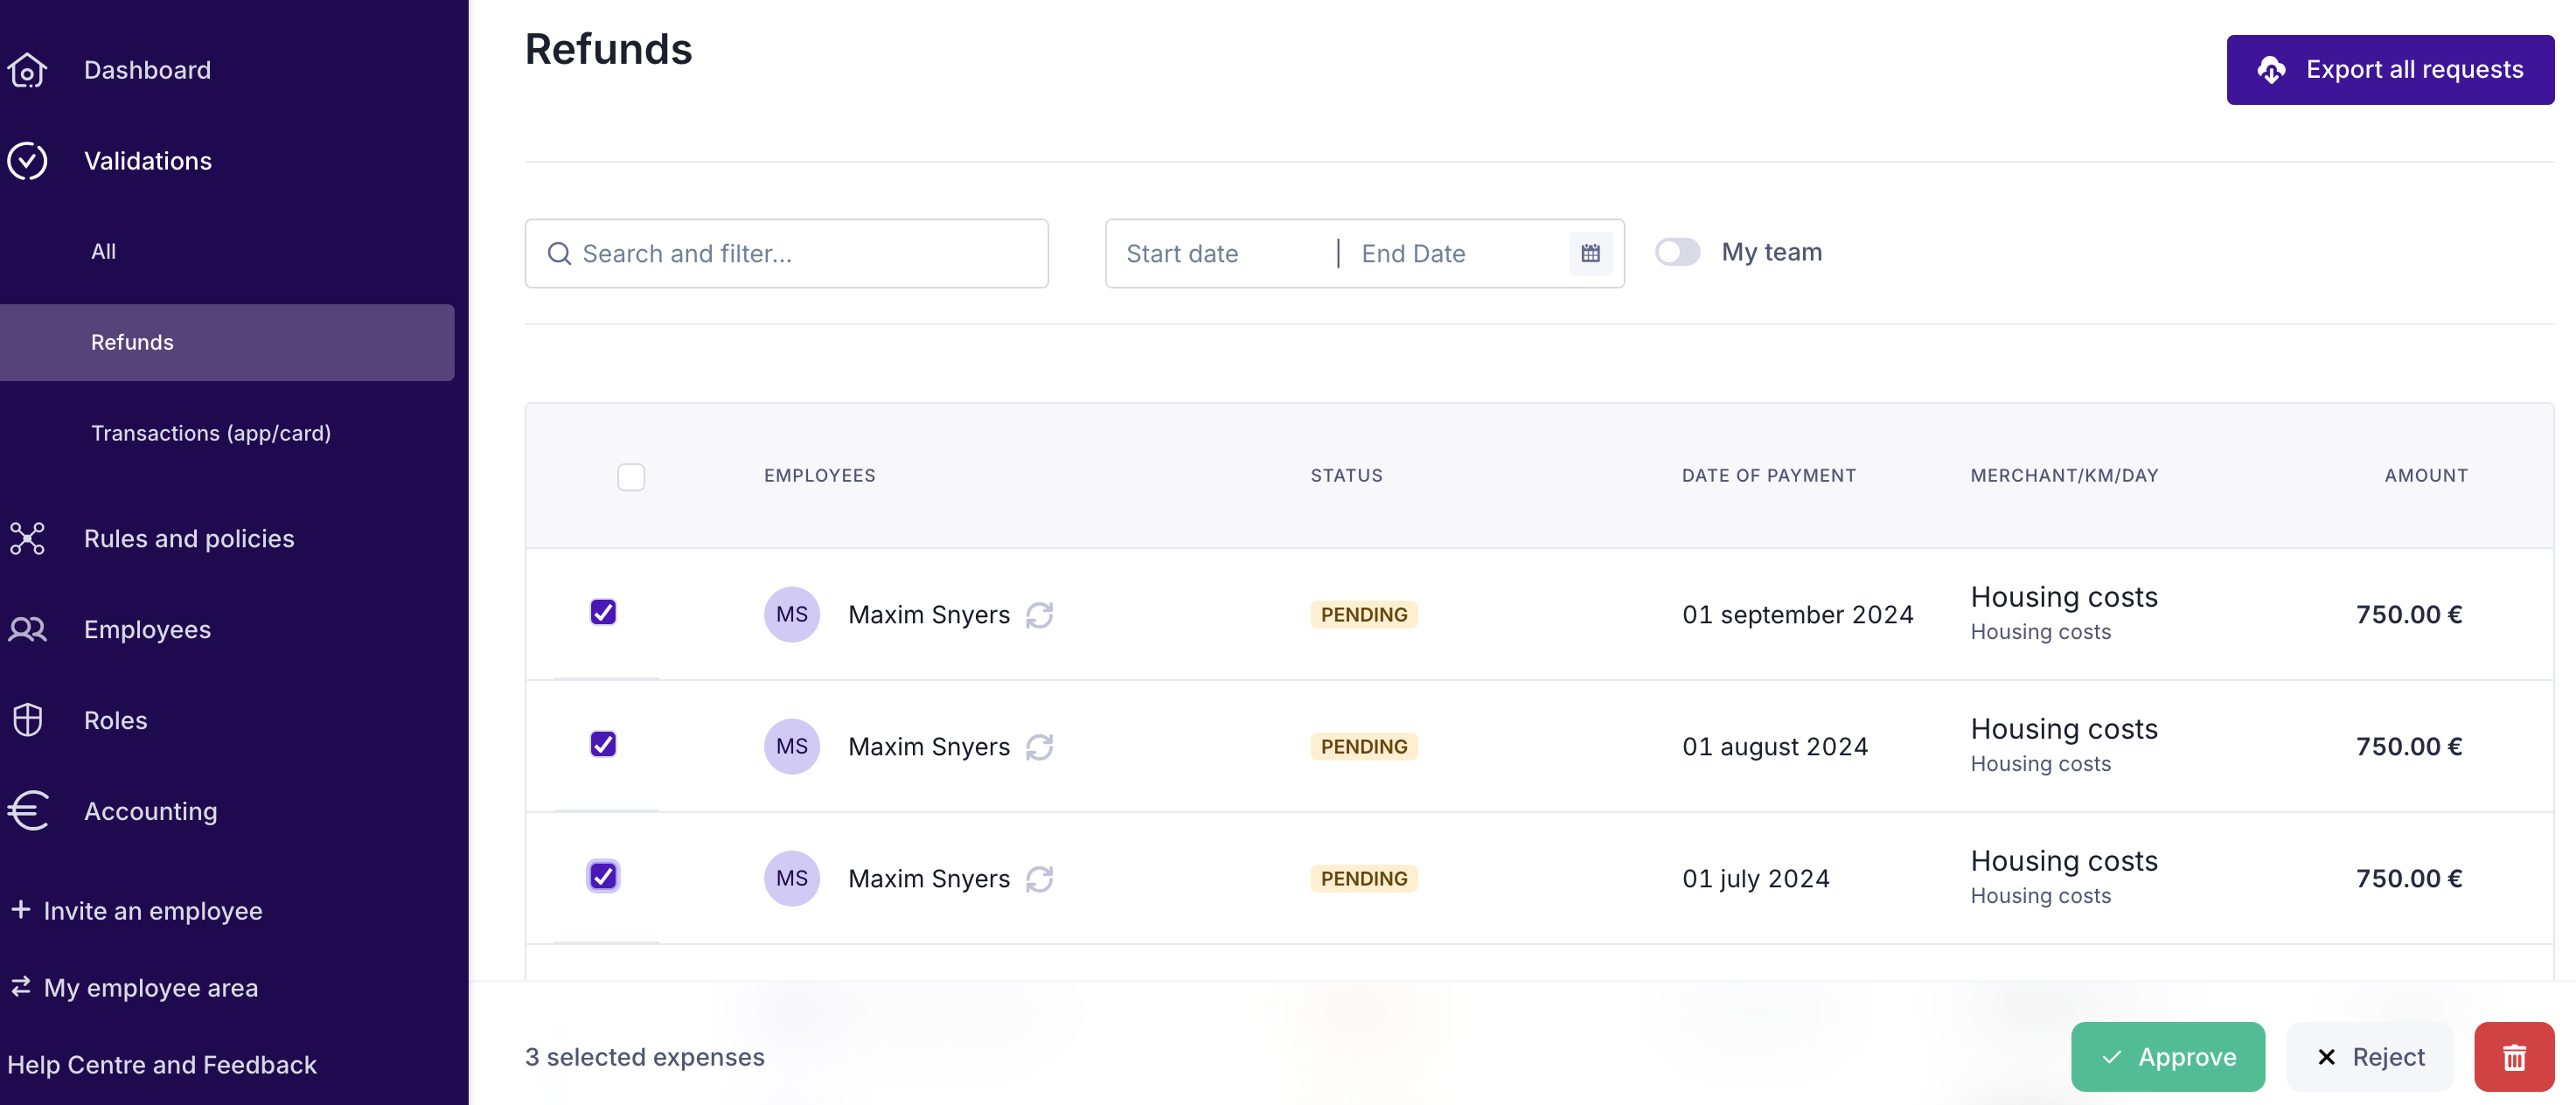Click the Roles shield icon
The image size is (2576, 1105).
pos(27,720)
